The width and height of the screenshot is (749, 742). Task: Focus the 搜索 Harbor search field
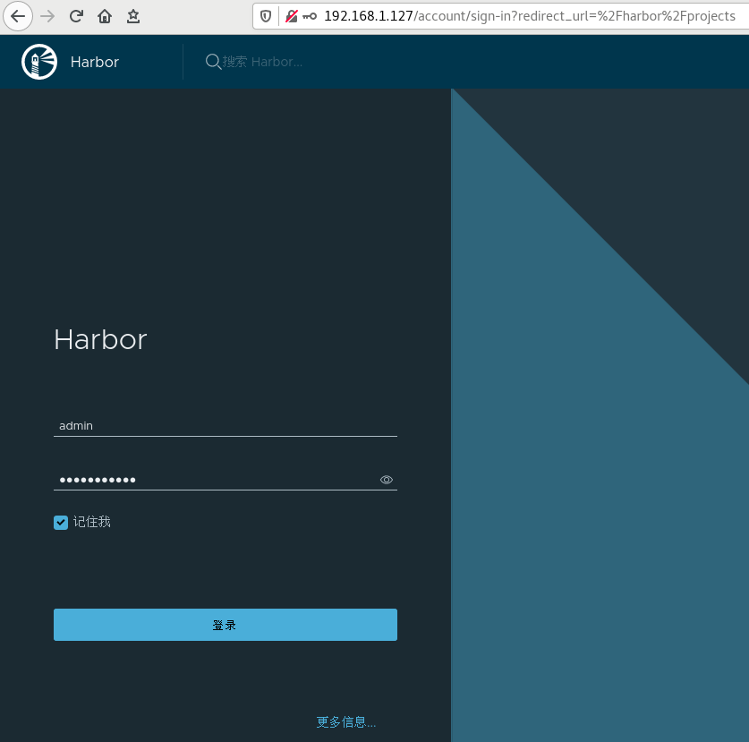point(262,62)
